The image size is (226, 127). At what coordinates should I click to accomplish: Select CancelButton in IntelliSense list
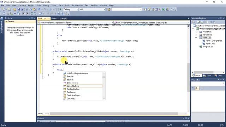tap(83, 86)
